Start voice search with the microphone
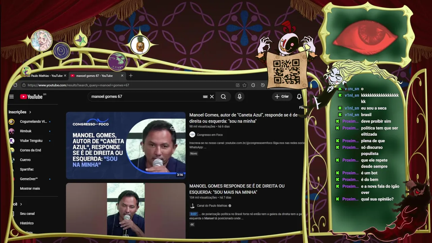 pyautogui.click(x=240, y=97)
